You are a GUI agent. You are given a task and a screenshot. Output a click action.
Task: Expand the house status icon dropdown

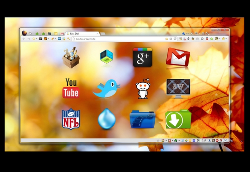[x=166, y=141]
